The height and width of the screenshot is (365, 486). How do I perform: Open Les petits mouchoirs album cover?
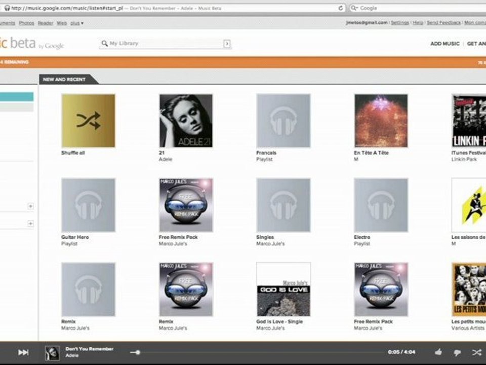[469, 289]
